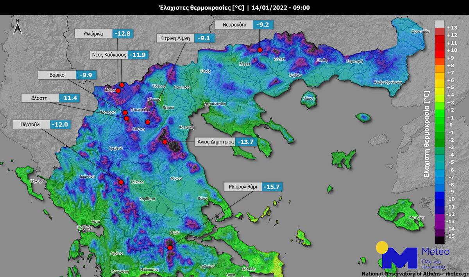Viewport: 469px width, 277px height.
Task: Click the red station marker at Περτούλι
Action: coord(121,182)
